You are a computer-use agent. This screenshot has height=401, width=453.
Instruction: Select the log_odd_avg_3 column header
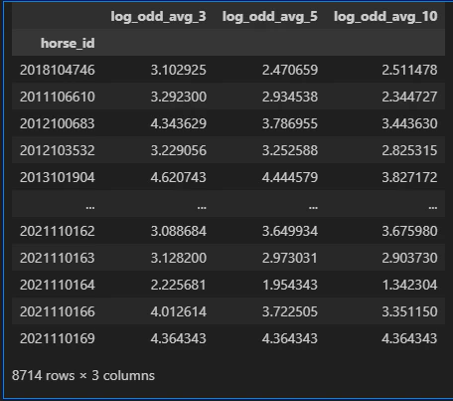[x=158, y=16]
